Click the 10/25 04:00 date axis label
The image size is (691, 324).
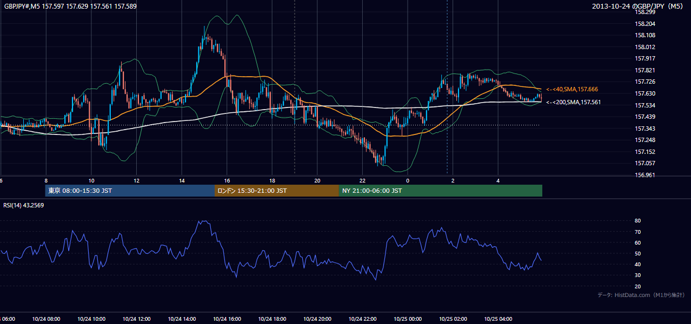(x=498, y=319)
